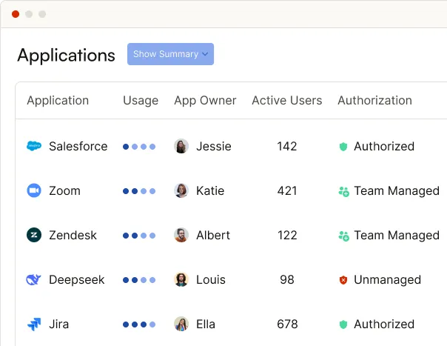This screenshot has width=447, height=346.
Task: Click Authorized status in the Salesforce row
Action: click(384, 146)
